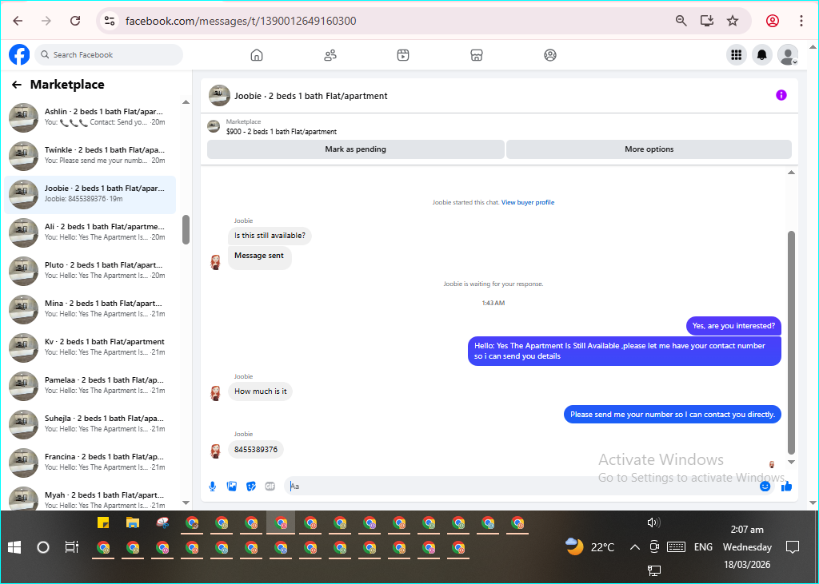Viewport: 819px width, 584px height.
Task: Open the Pluto conversation
Action: (x=90, y=270)
